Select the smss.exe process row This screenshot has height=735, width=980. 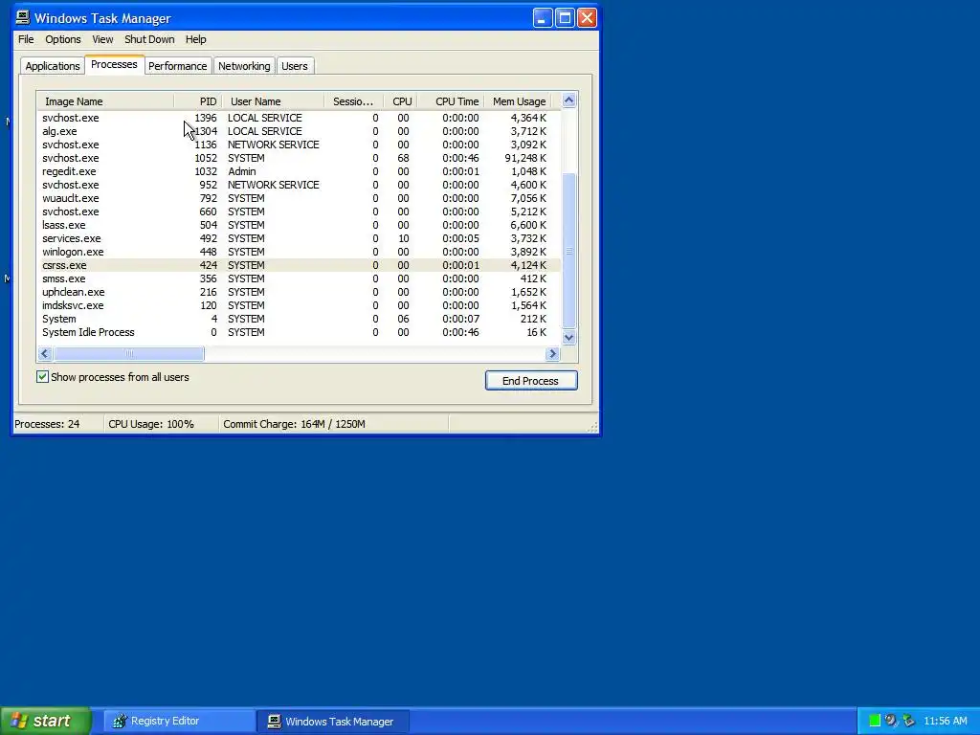point(299,278)
